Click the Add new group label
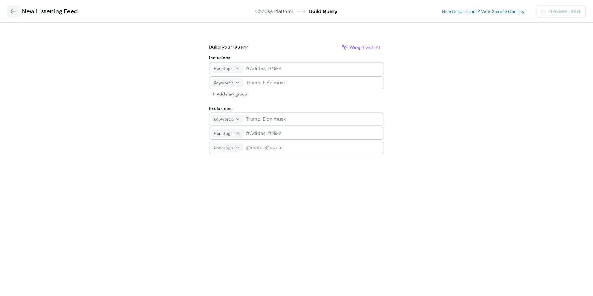The width and height of the screenshot is (593, 296). (x=232, y=94)
